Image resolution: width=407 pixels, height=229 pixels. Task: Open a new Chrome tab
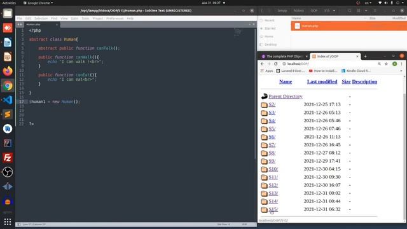[365, 57]
